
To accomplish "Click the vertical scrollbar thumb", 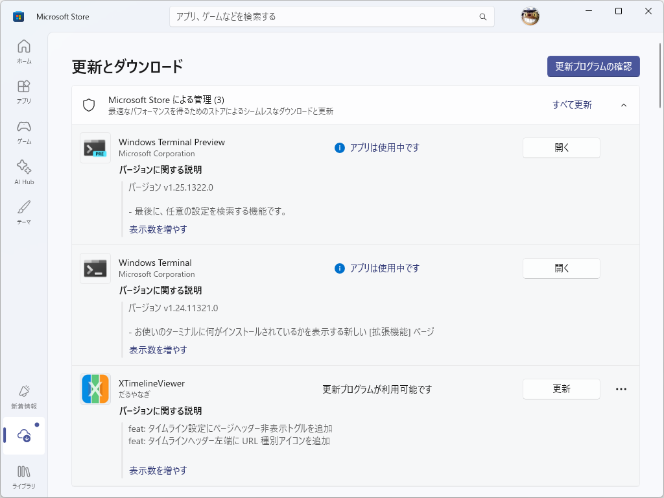I will 660,75.
